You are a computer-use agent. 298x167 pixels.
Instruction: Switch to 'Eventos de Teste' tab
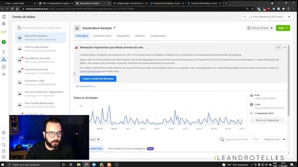pos(102,36)
